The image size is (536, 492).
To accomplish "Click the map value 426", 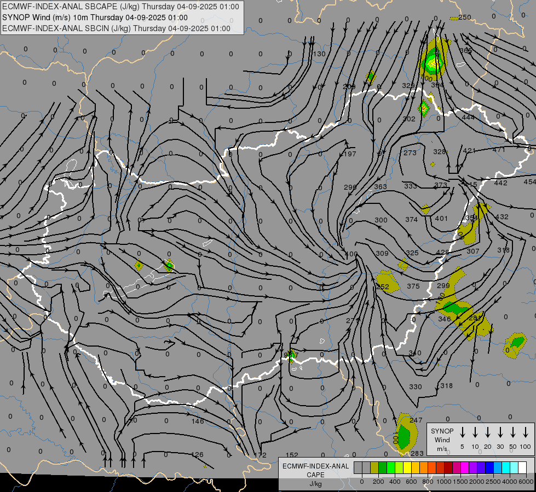I will [x=443, y=253].
